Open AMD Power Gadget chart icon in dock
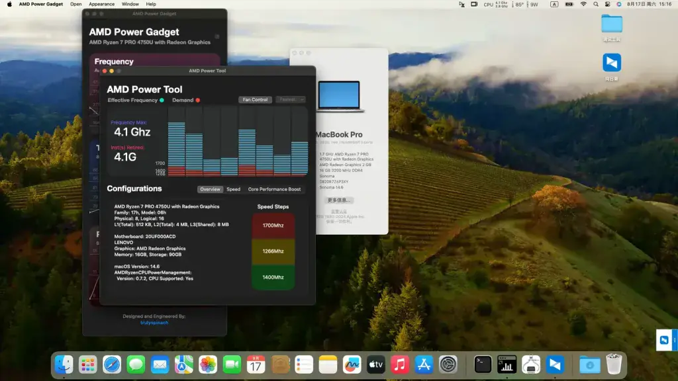 tap(507, 364)
